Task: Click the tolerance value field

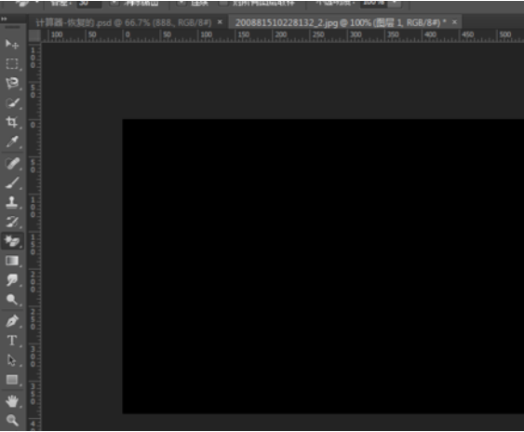Action: tap(89, 4)
